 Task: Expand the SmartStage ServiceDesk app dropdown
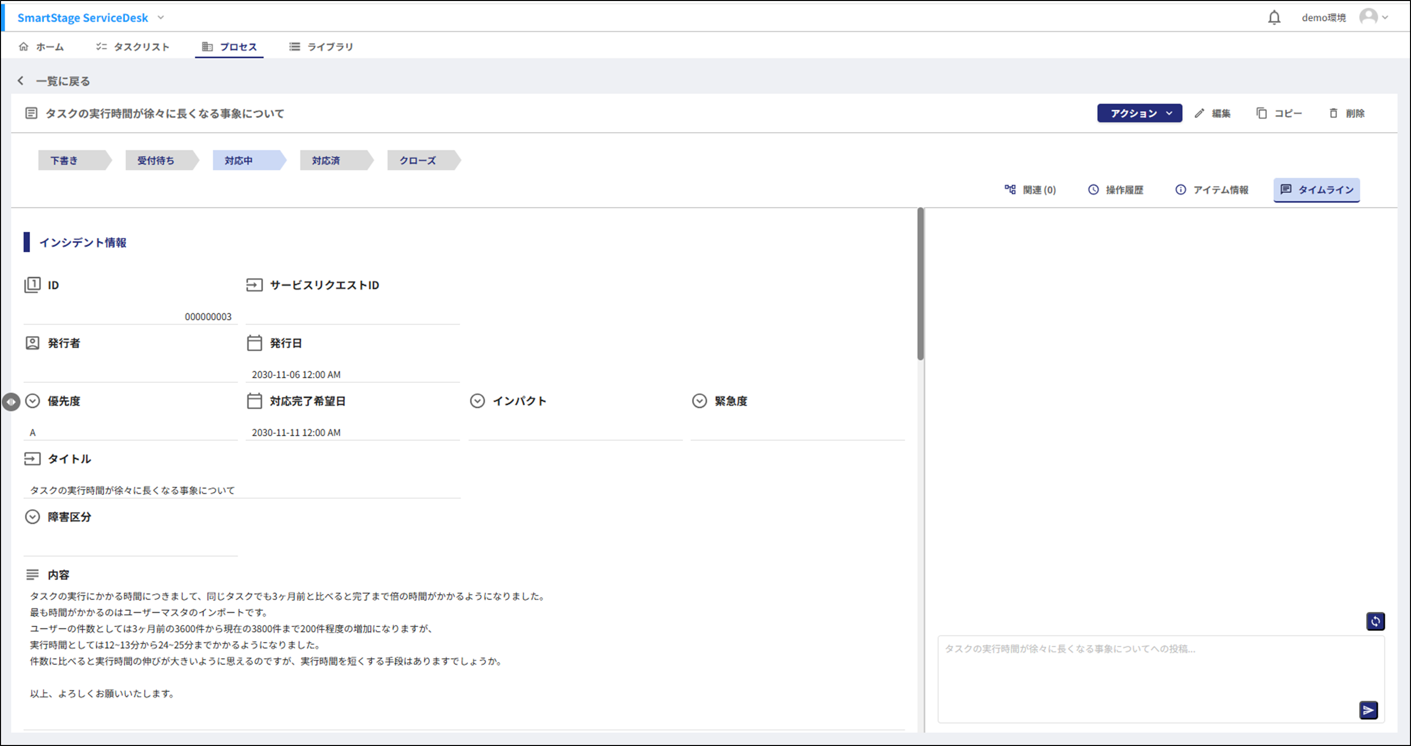coord(161,18)
